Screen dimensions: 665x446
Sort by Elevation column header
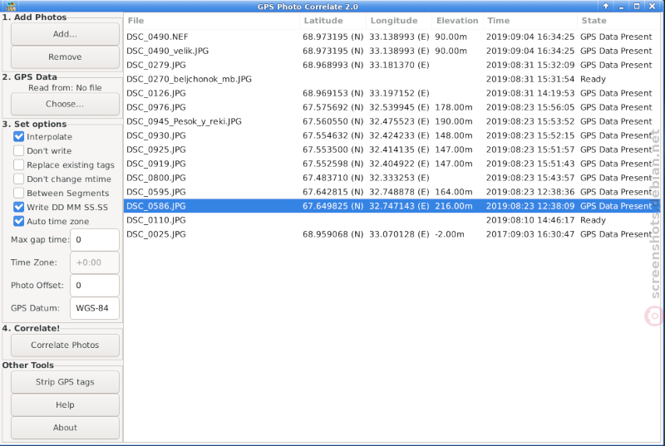tap(458, 20)
